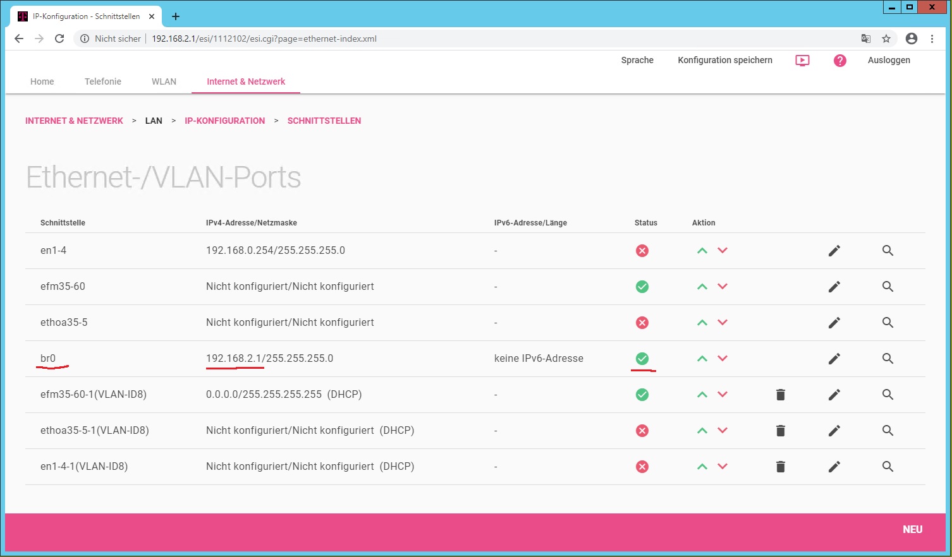Close the IP-Konfiguration browser tab
Screen dimensions: 952x557
tap(152, 16)
